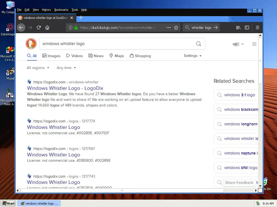Click the vertical scrollbar up arrow

click(x=260, y=35)
